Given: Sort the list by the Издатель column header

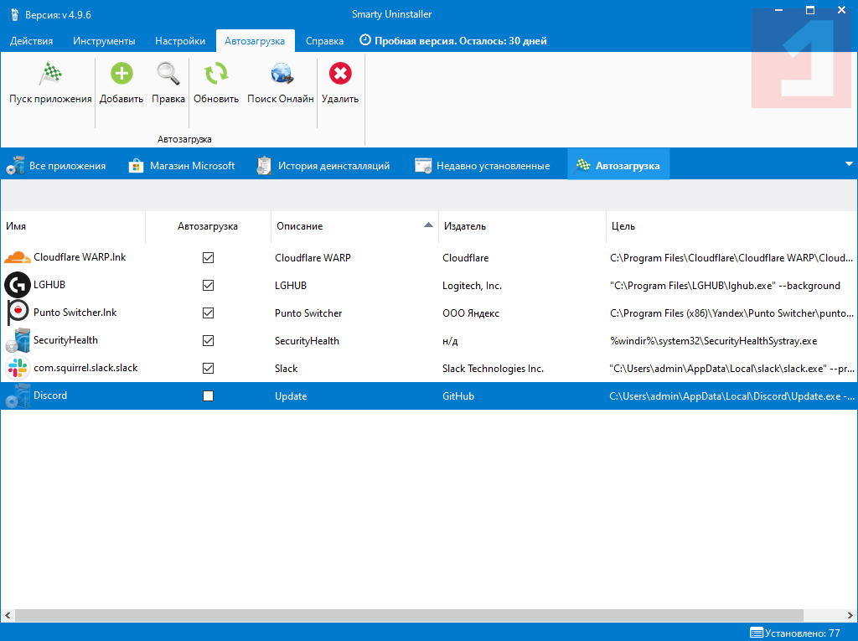Looking at the screenshot, I should 465,226.
